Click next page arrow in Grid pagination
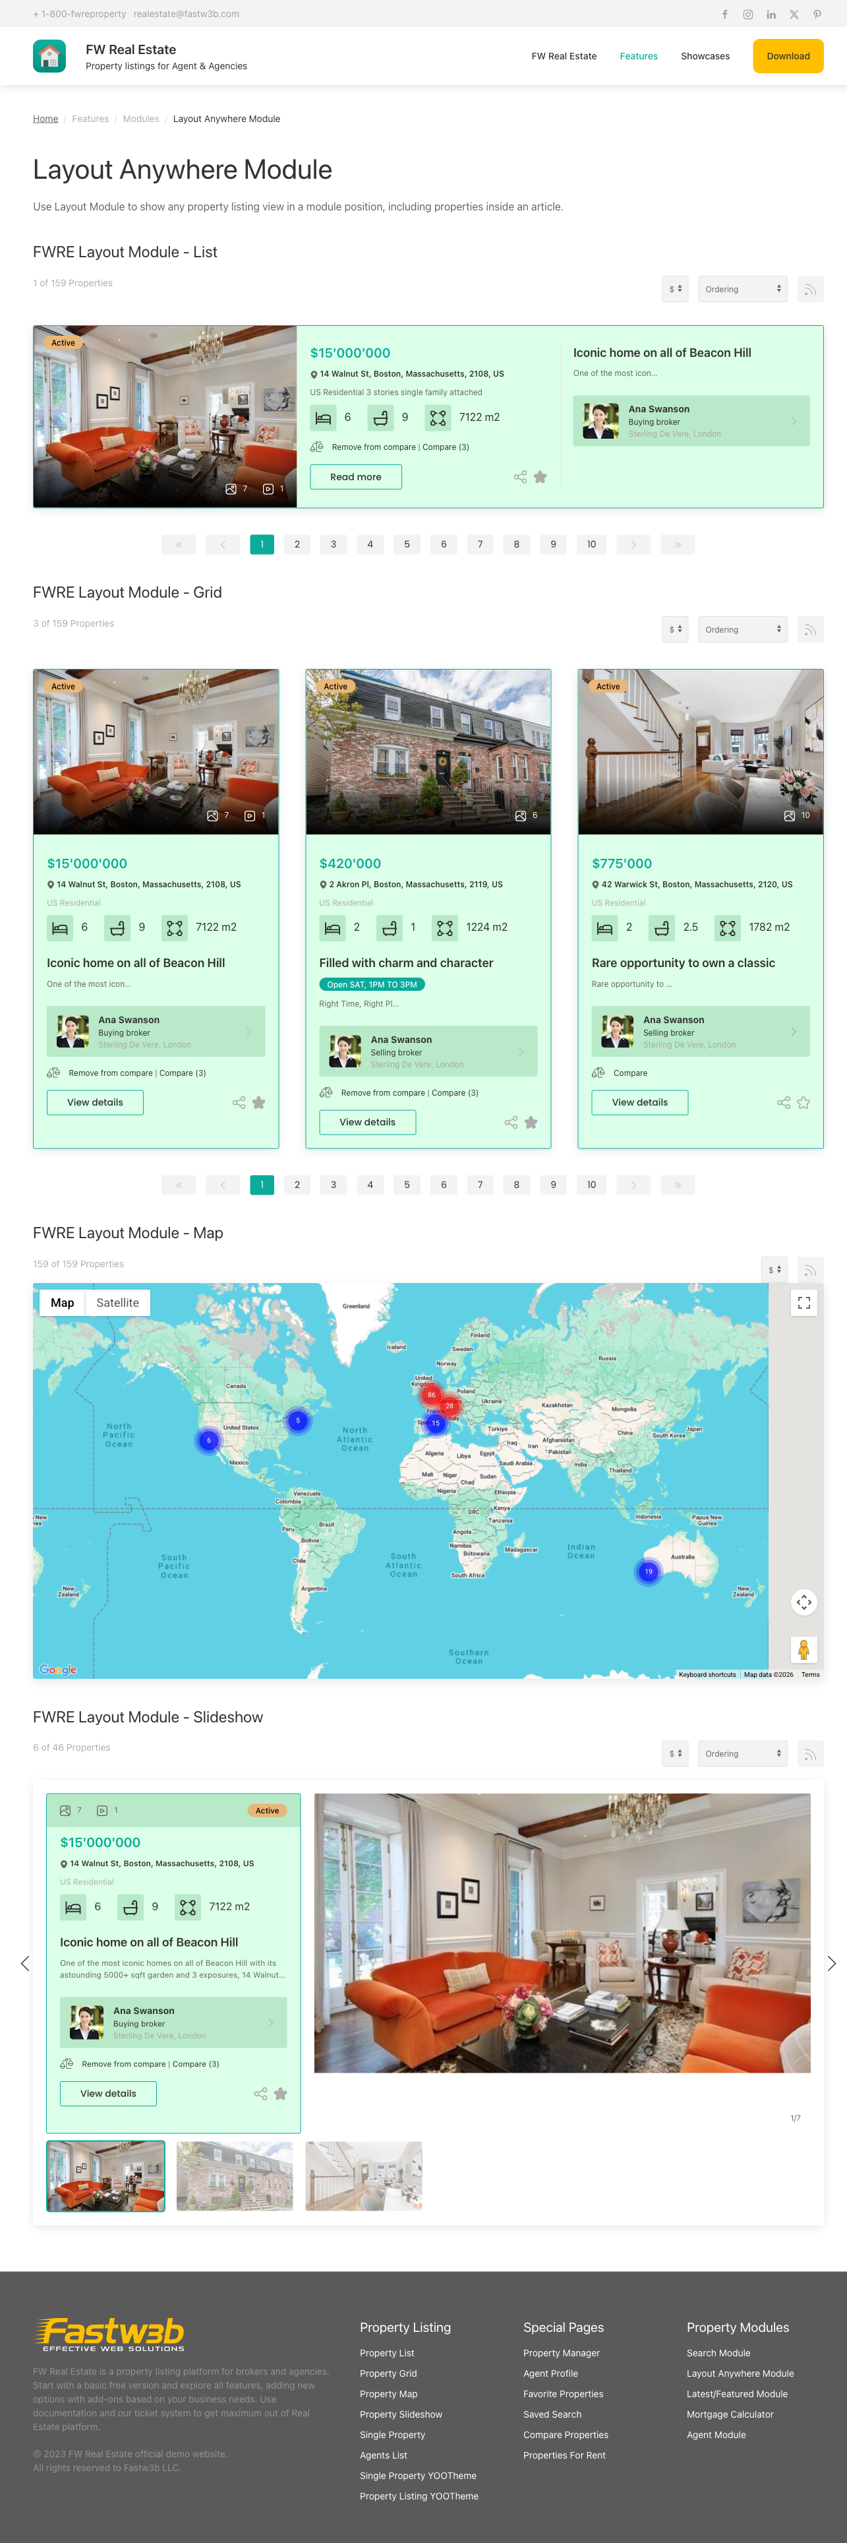 pyautogui.click(x=633, y=1185)
